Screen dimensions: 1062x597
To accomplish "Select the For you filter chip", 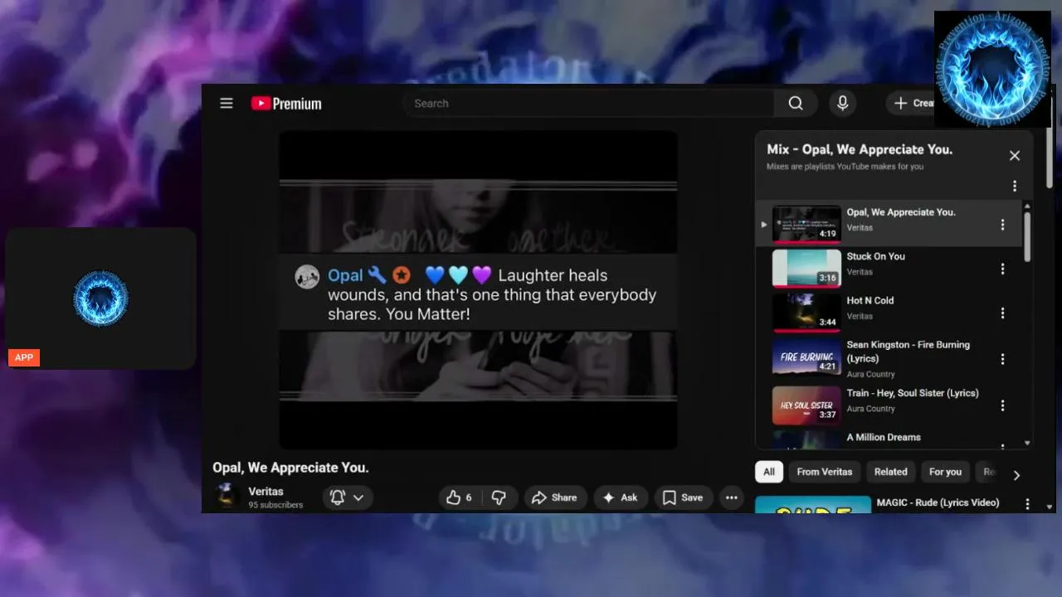I will point(945,472).
